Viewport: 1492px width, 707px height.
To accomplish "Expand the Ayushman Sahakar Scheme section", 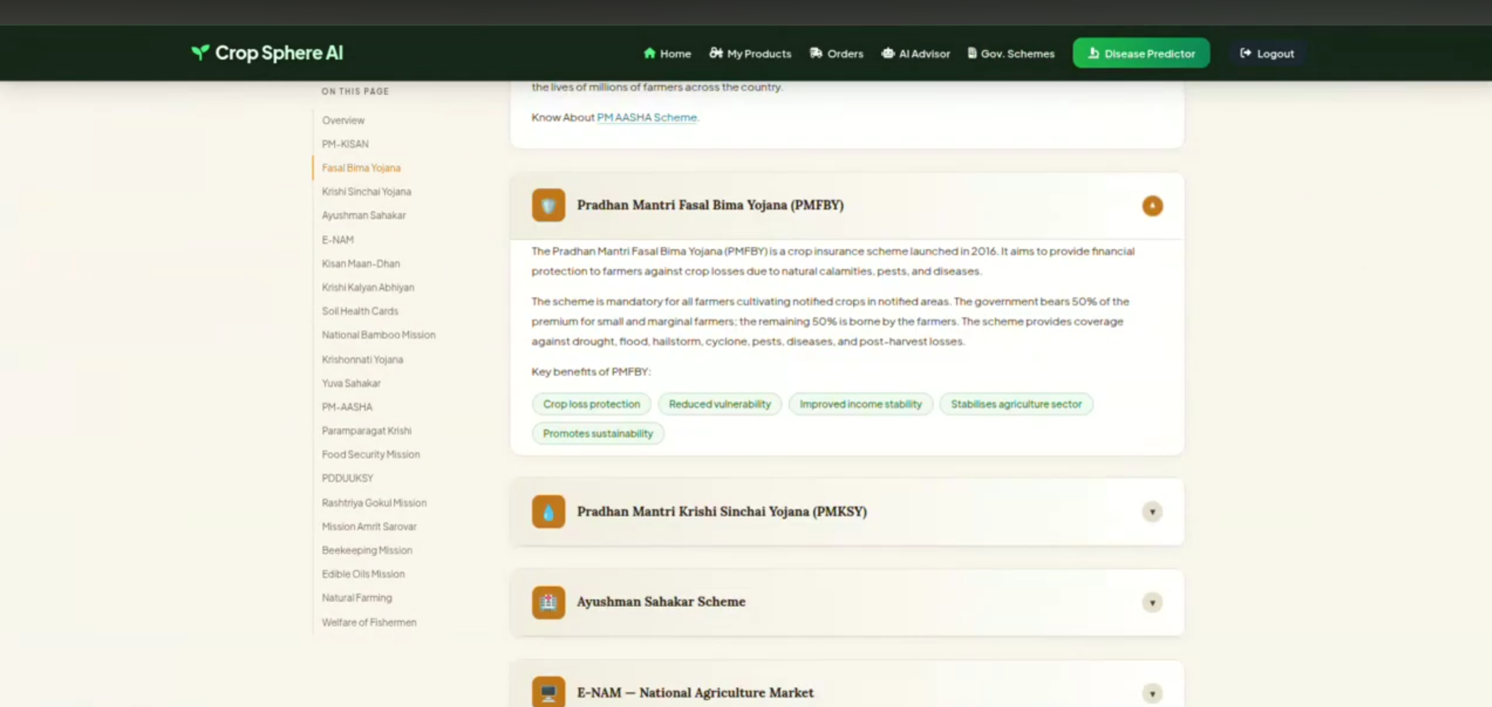I will [1152, 603].
